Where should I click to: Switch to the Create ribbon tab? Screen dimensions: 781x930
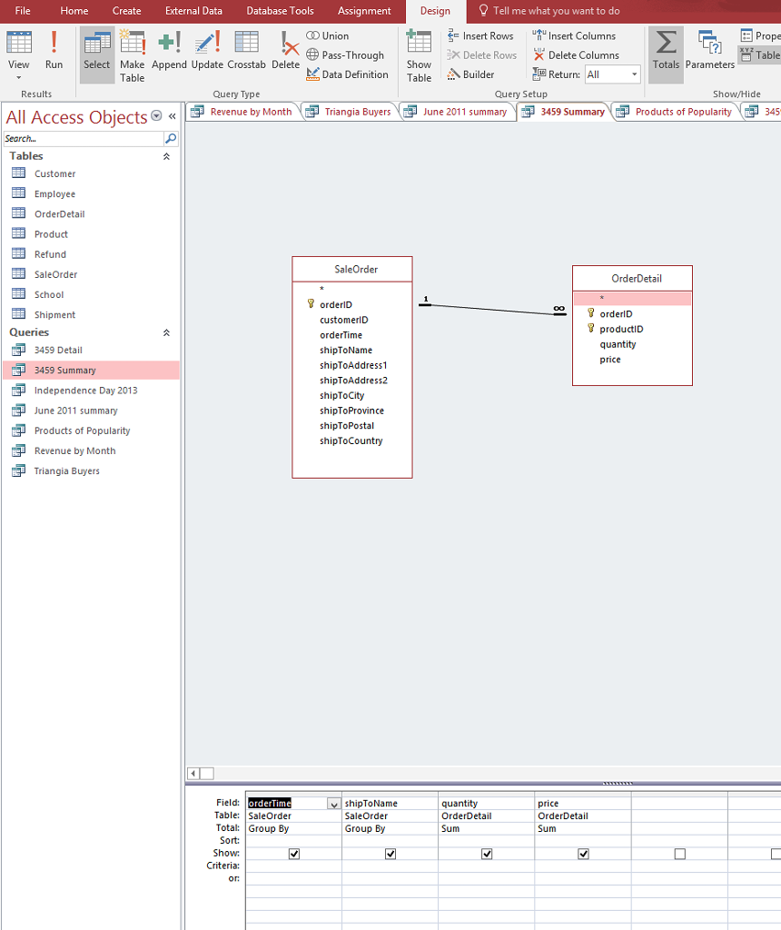pyautogui.click(x=126, y=11)
